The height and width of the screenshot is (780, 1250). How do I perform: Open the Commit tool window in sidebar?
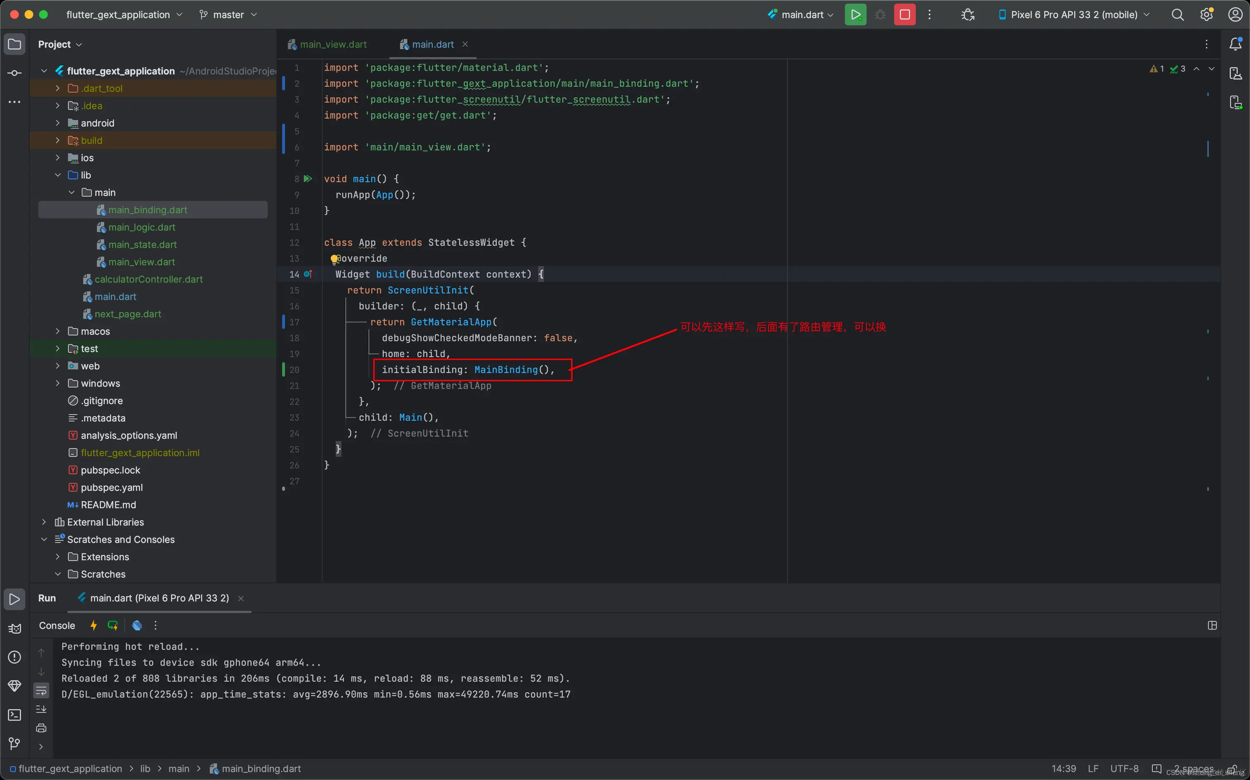point(14,73)
